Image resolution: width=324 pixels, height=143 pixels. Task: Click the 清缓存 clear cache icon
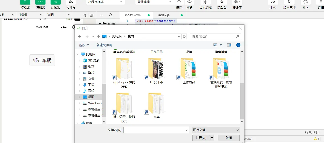click(x=237, y=2)
